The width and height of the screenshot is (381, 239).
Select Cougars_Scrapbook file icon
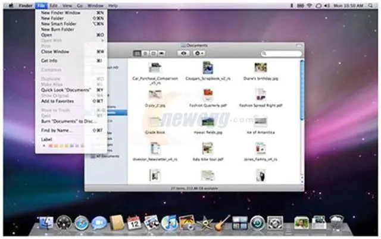[208, 68]
